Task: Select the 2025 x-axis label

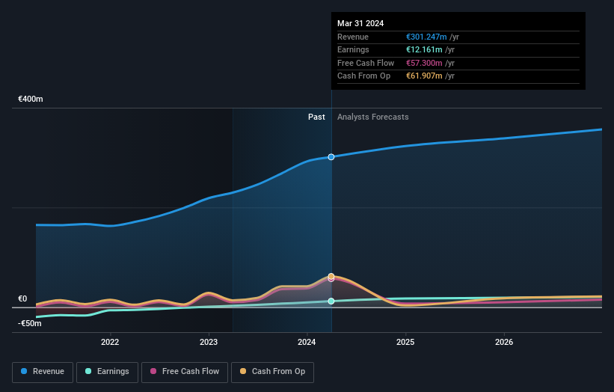Action: pyautogui.click(x=405, y=343)
